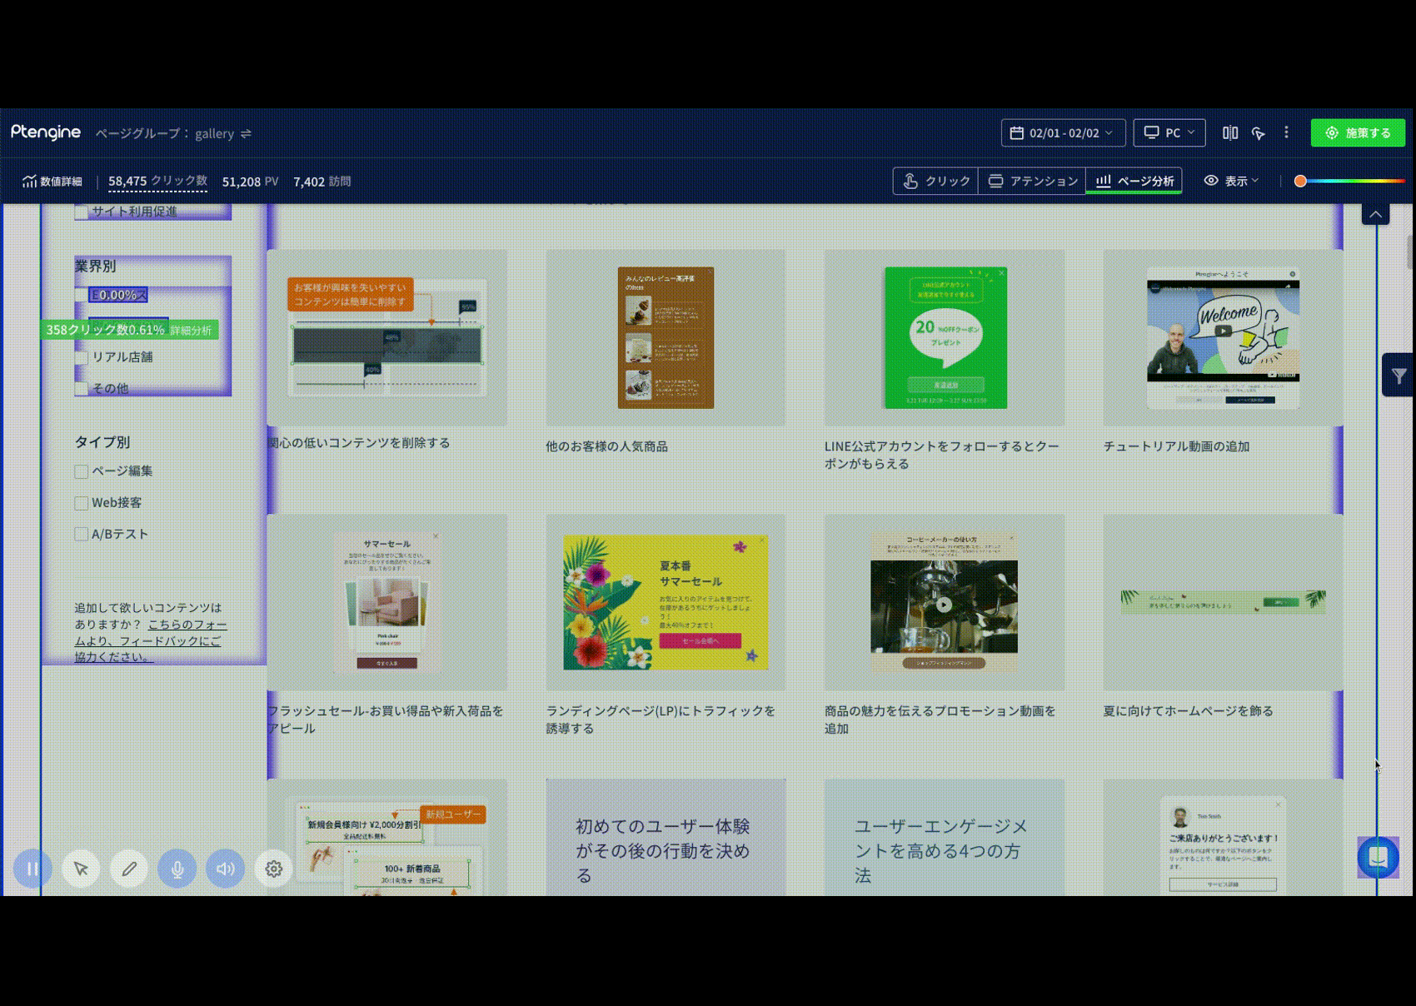Switch to the クリック heatmap tab
The width and height of the screenshot is (1416, 1006).
tap(936, 181)
